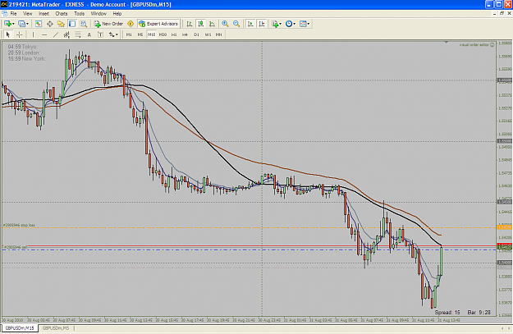Open the Tools menu
Viewport: 513px width, 334px height.
pyautogui.click(x=79, y=13)
